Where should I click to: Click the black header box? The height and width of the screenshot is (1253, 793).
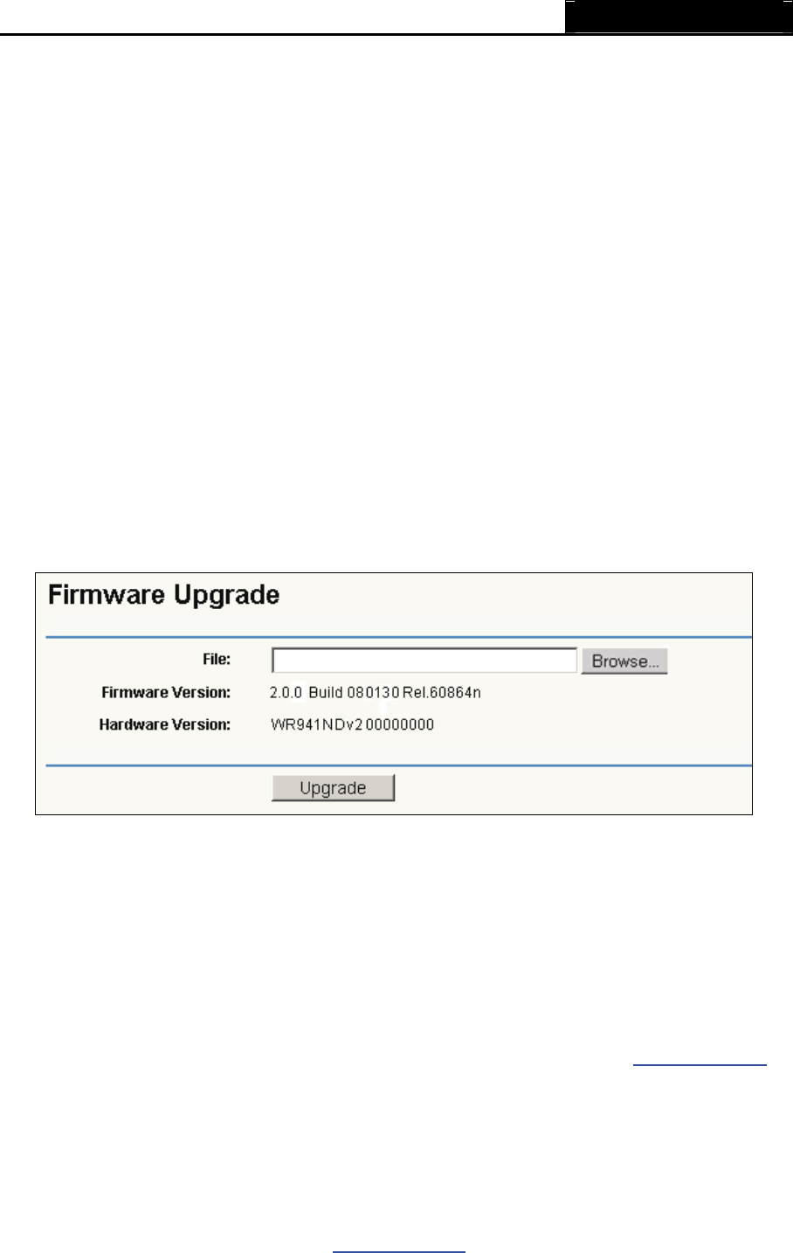click(679, 17)
